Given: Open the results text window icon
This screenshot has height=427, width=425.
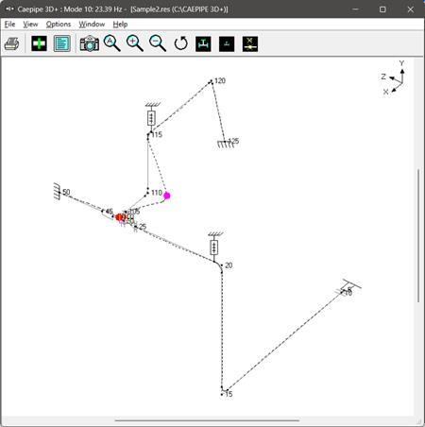Looking at the screenshot, I should (x=62, y=43).
